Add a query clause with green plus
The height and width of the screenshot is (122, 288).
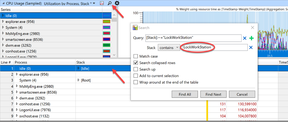point(251,38)
